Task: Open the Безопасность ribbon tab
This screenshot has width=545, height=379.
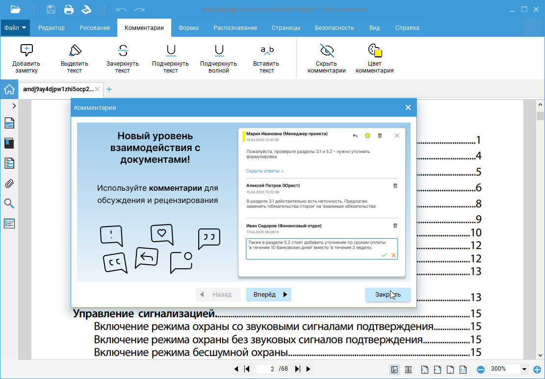Action: 334,28
